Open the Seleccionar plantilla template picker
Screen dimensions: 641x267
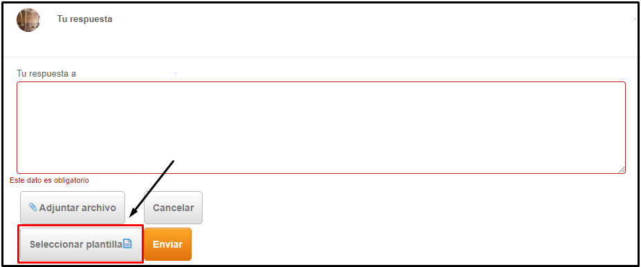click(x=80, y=244)
